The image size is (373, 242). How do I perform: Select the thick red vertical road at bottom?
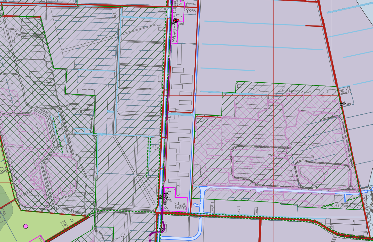click(x=260, y=229)
